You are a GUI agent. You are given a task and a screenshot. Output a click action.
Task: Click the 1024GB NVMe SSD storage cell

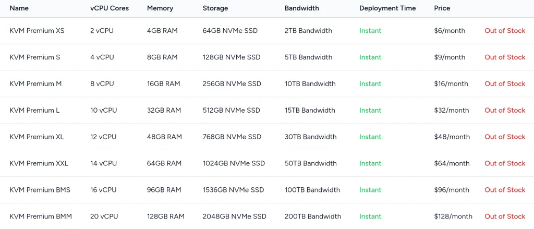(x=234, y=163)
